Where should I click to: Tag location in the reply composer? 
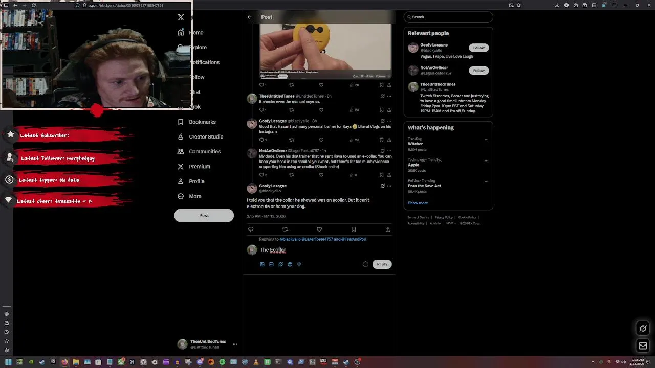pos(299,264)
